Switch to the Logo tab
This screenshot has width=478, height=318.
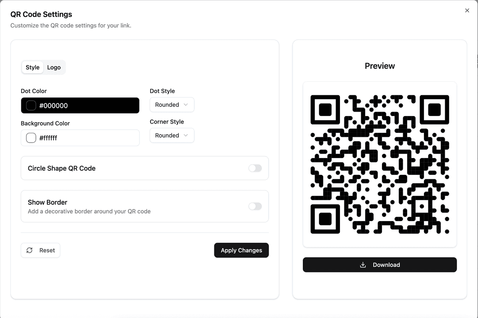click(x=54, y=67)
